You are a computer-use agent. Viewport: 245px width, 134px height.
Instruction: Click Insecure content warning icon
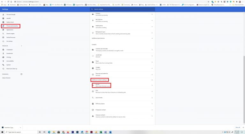click(93, 116)
